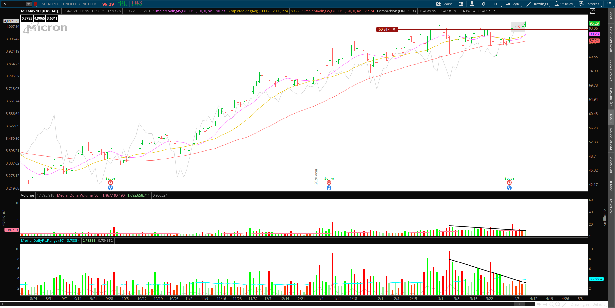
Task: Click the 3.6311 value box under chart title
Action: pyautogui.click(x=52, y=18)
